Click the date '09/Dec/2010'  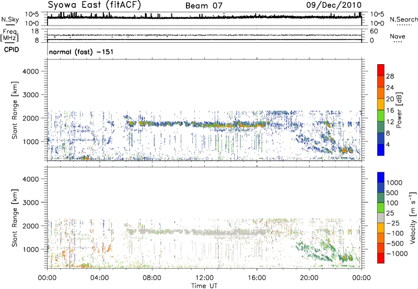point(334,5)
